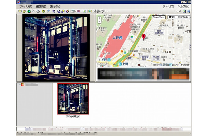Open the numbered view dropdown icon
Screen dimensions: 208x136
pos(74,11)
